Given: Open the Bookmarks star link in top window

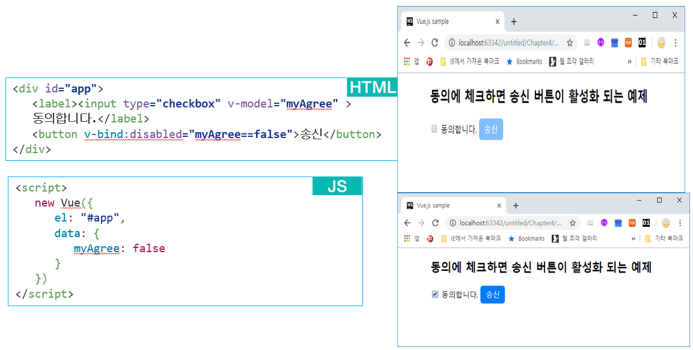Looking at the screenshot, I should [x=524, y=61].
